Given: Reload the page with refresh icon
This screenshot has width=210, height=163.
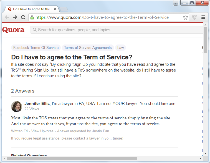Looking at the screenshot, I should [x=23, y=17].
